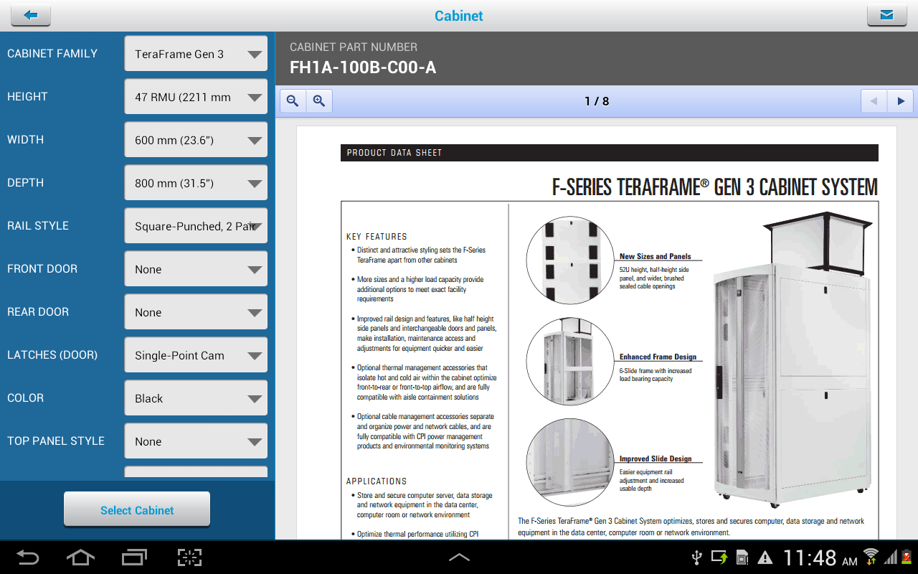Zoom in the data sheet

coord(319,101)
